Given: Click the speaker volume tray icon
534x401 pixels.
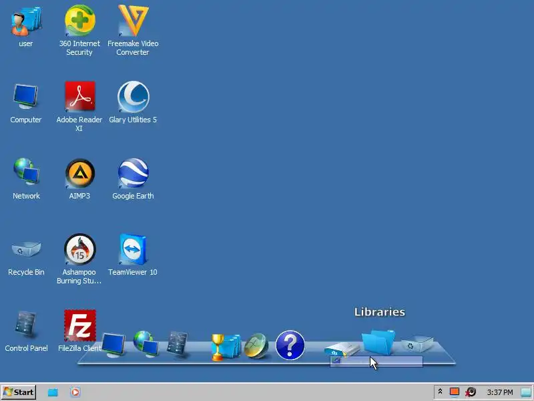Looking at the screenshot, I should click(x=471, y=392).
